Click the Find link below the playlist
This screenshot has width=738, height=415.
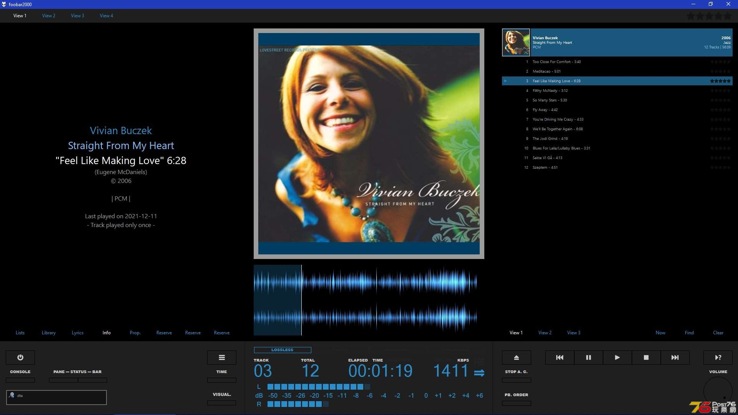pyautogui.click(x=689, y=333)
